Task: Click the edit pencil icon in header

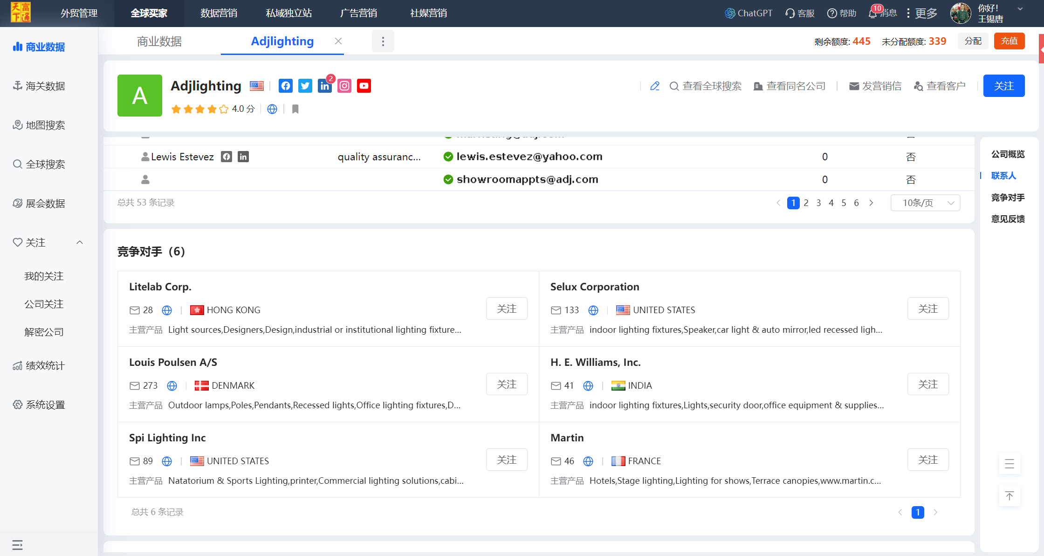Action: 655,86
